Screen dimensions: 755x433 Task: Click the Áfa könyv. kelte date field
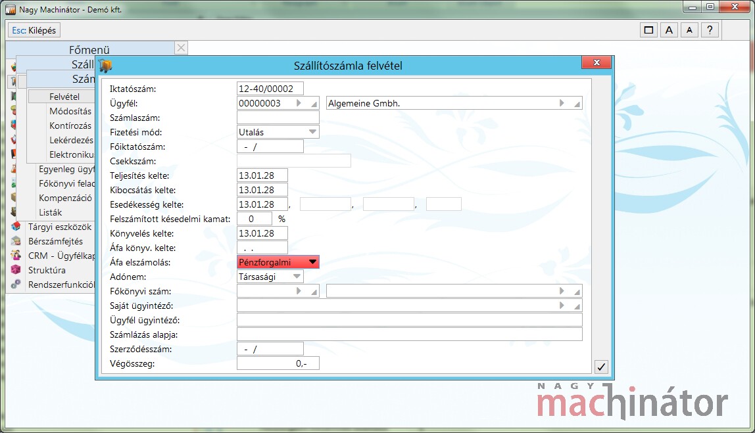pos(262,247)
